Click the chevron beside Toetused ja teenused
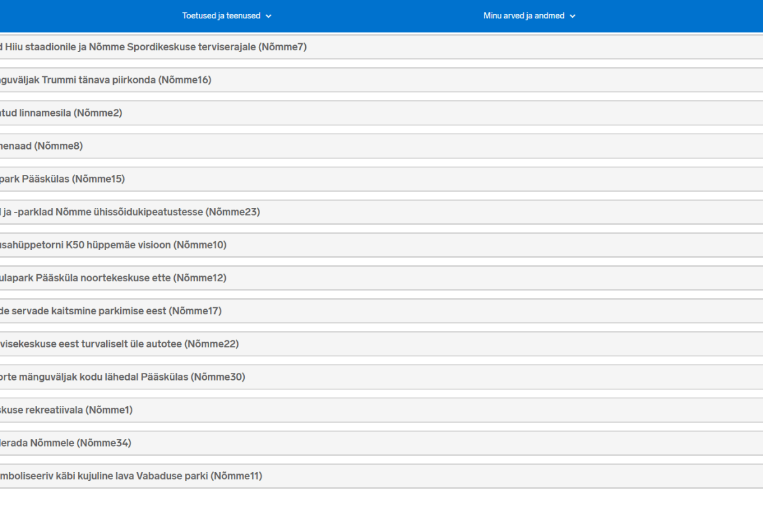Image resolution: width=763 pixels, height=509 pixels. pos(268,16)
